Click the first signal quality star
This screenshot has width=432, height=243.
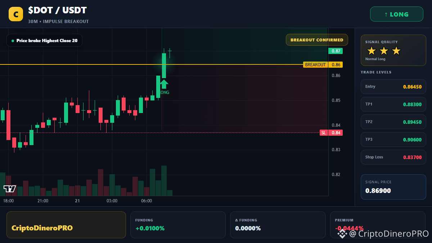pos(372,51)
